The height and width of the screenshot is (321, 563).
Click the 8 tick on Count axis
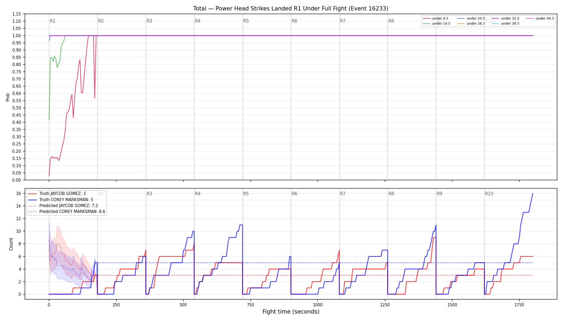point(20,244)
